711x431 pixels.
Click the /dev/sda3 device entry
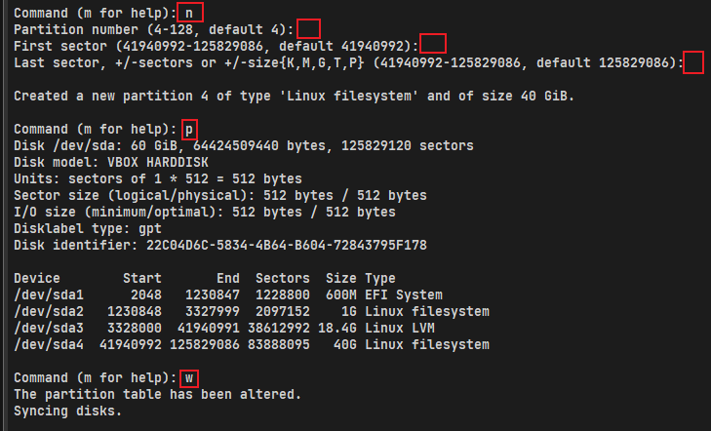(46, 328)
